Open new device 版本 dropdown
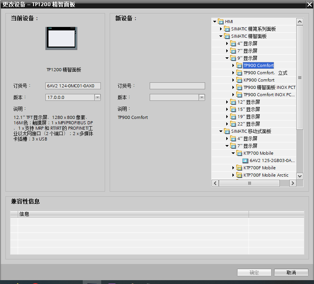The height and width of the screenshot is (284, 314). coord(202,97)
